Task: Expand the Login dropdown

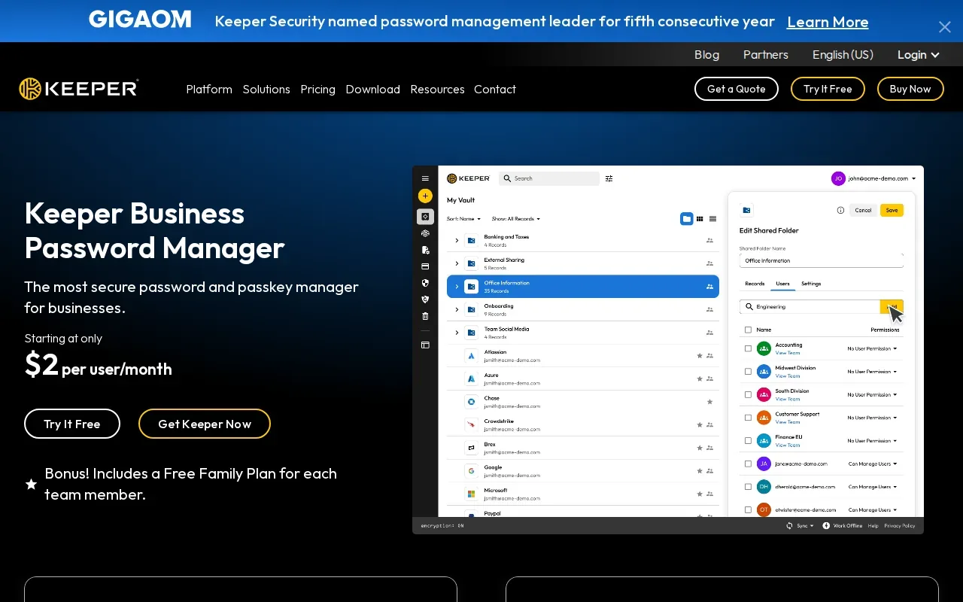Action: point(919,54)
